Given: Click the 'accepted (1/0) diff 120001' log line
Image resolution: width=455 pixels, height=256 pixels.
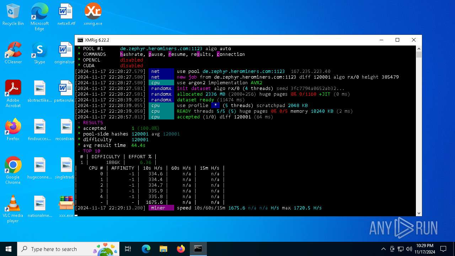Looking at the screenshot, I should 174,117.
